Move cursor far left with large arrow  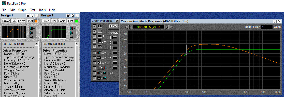tap(127, 27)
